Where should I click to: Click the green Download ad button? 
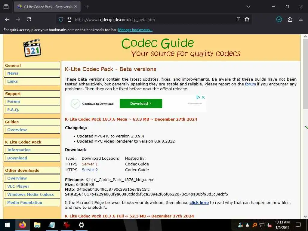tap(141, 103)
